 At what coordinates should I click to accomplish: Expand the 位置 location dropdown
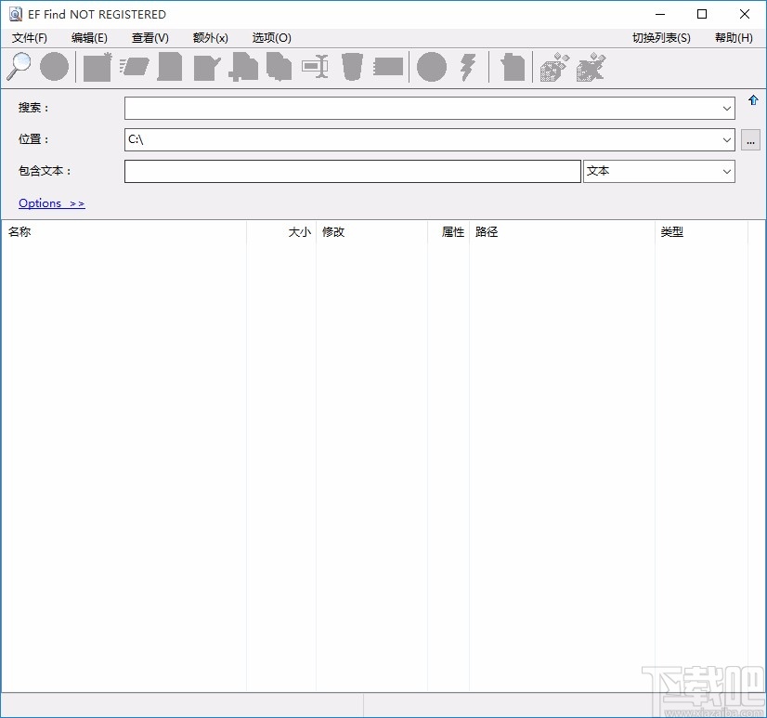[726, 140]
